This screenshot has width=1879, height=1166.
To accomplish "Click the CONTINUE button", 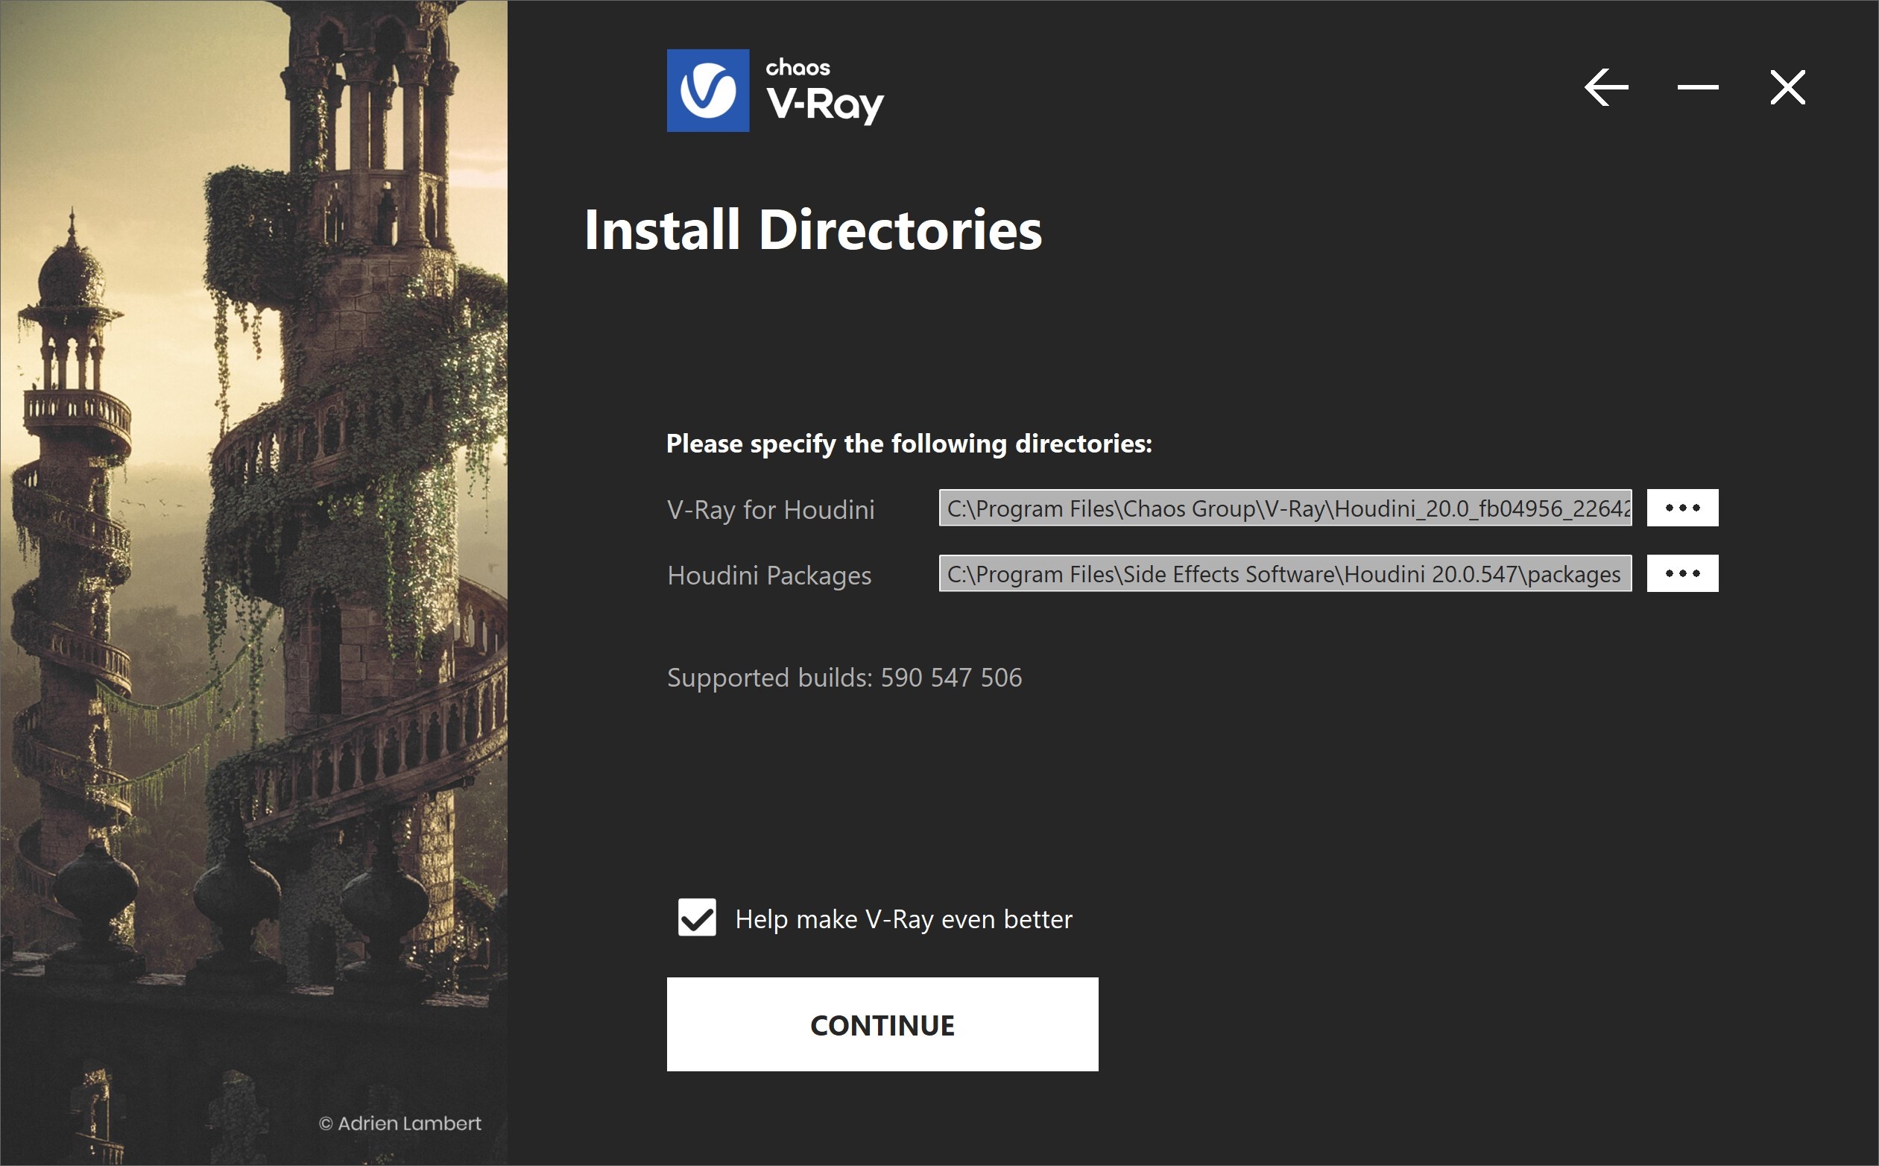I will [882, 1024].
